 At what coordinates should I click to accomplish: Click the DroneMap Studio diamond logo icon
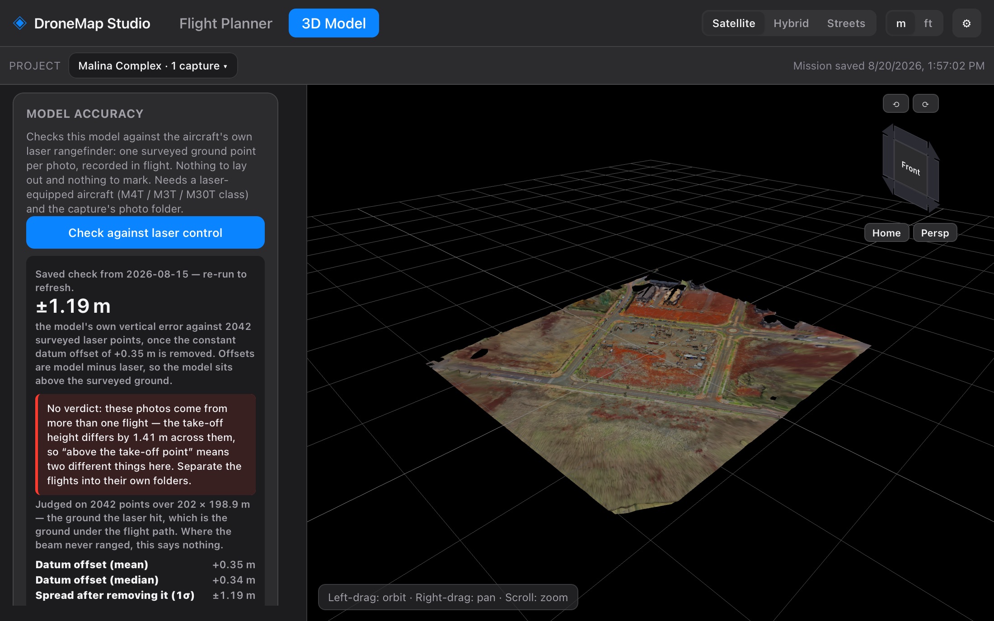click(x=20, y=23)
